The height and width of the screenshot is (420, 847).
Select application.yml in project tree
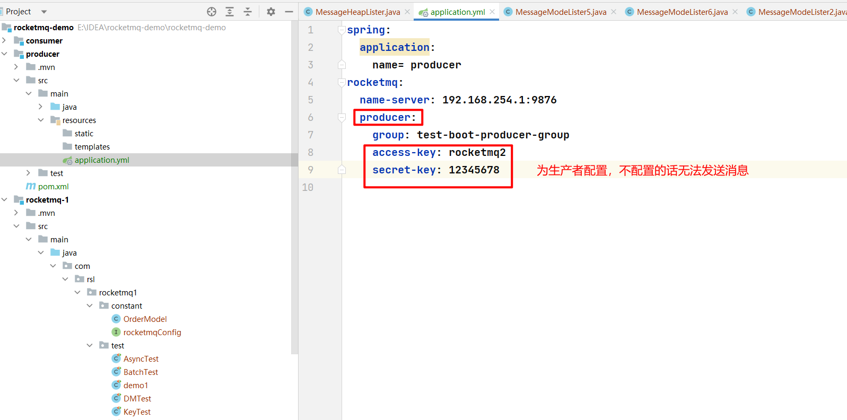tap(102, 160)
